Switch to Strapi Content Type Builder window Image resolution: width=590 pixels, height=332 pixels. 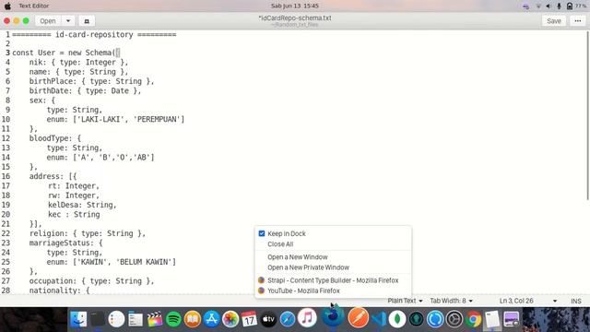333,280
